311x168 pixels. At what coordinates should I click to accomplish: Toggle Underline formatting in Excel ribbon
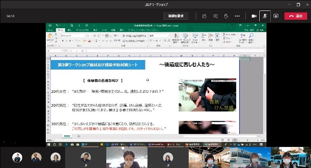tap(70, 41)
